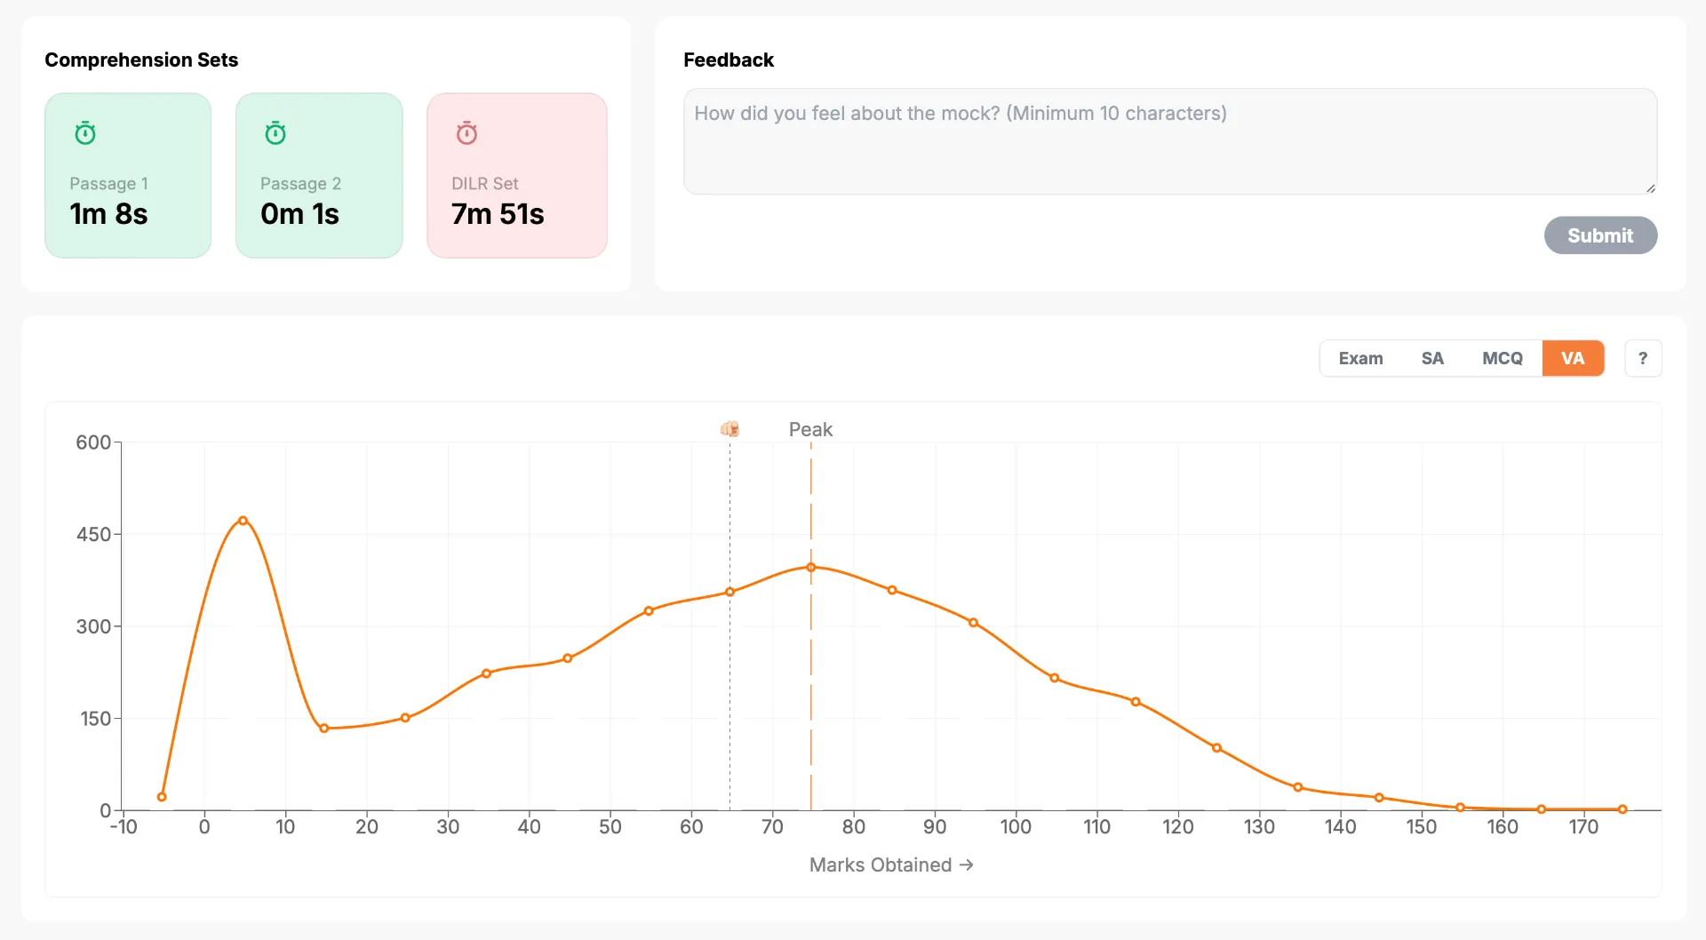The width and height of the screenshot is (1706, 940).
Task: Click the data point at 65 marks
Action: click(x=729, y=592)
